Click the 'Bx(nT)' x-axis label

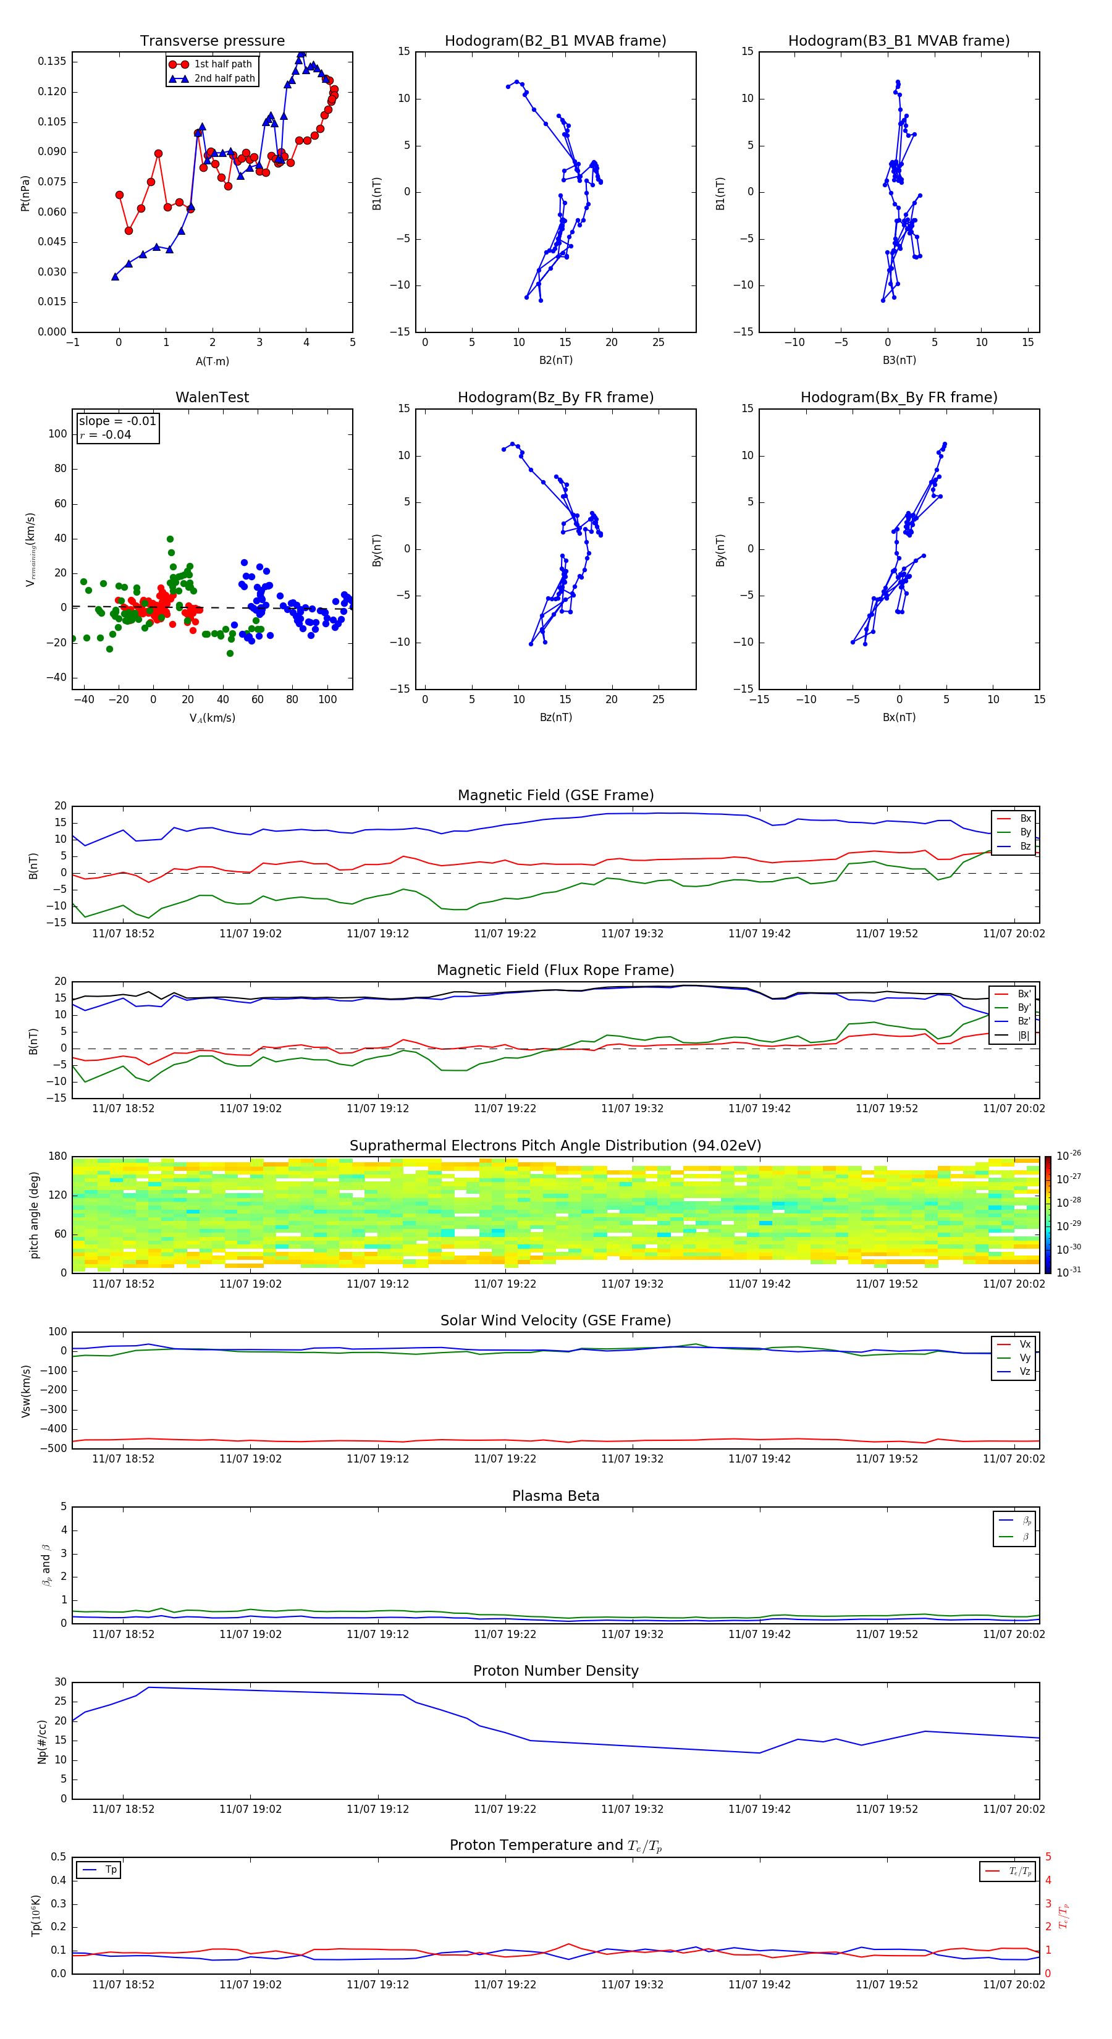[899, 717]
